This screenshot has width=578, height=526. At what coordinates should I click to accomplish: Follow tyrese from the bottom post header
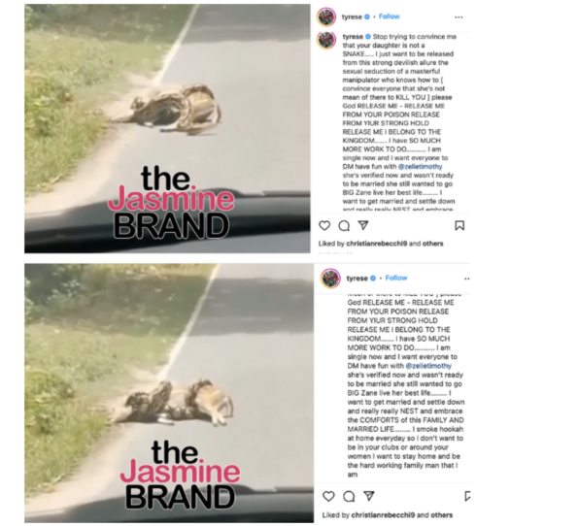coord(396,279)
